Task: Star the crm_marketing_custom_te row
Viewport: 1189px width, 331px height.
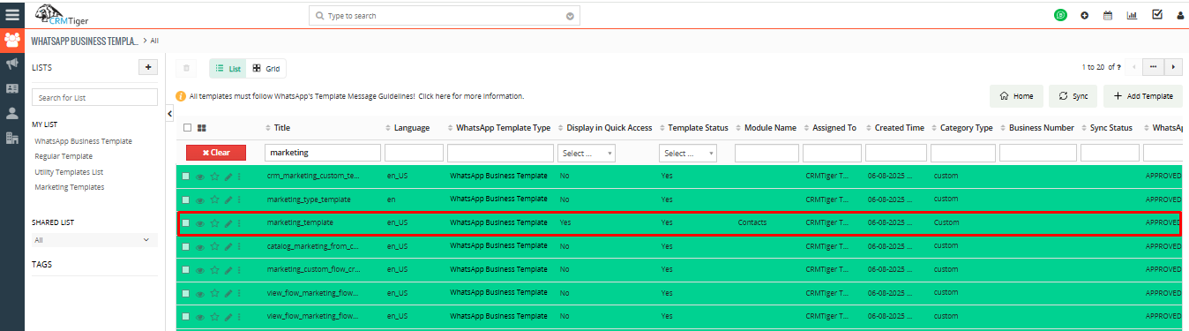Action: pyautogui.click(x=214, y=177)
